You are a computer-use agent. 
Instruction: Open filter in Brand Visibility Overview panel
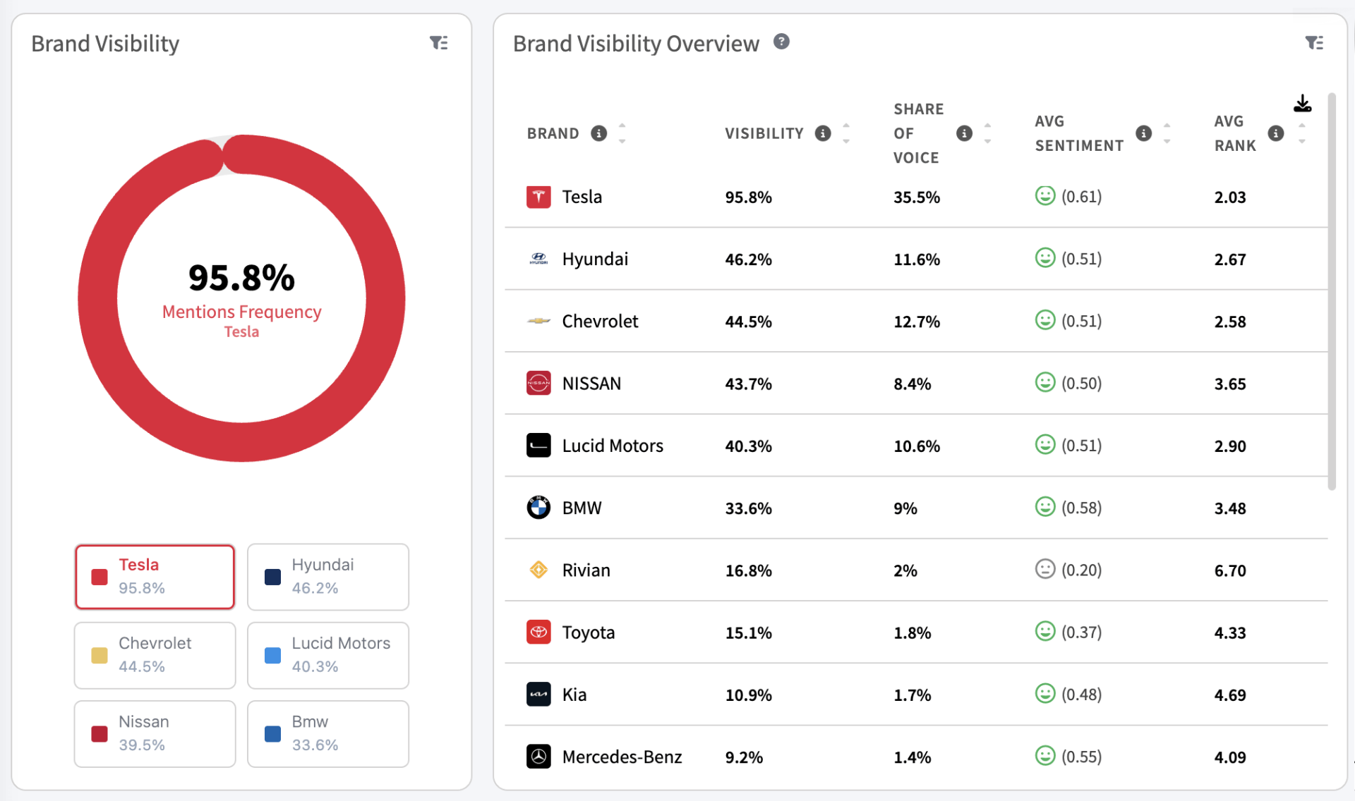[x=1313, y=43]
